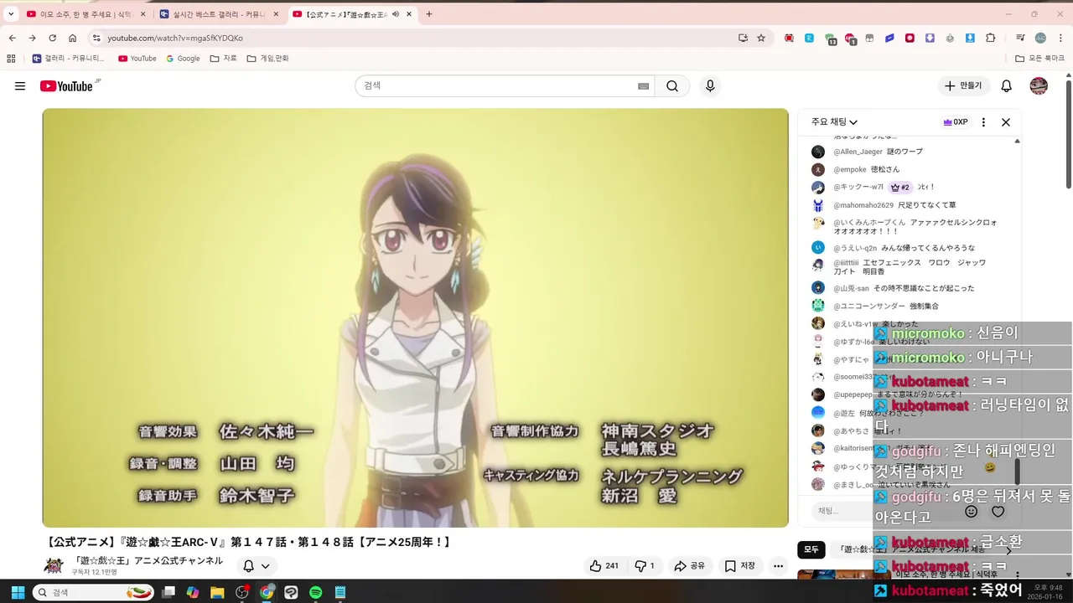1073x603 pixels.
Task: Open the 자료 bookmark folder
Action: [x=224, y=59]
